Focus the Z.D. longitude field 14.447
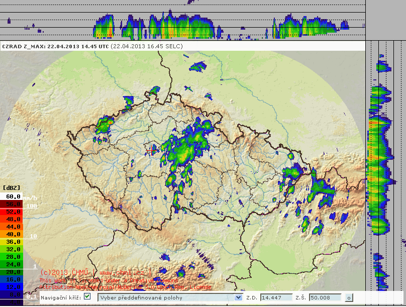406x307 pixels. coord(276,297)
